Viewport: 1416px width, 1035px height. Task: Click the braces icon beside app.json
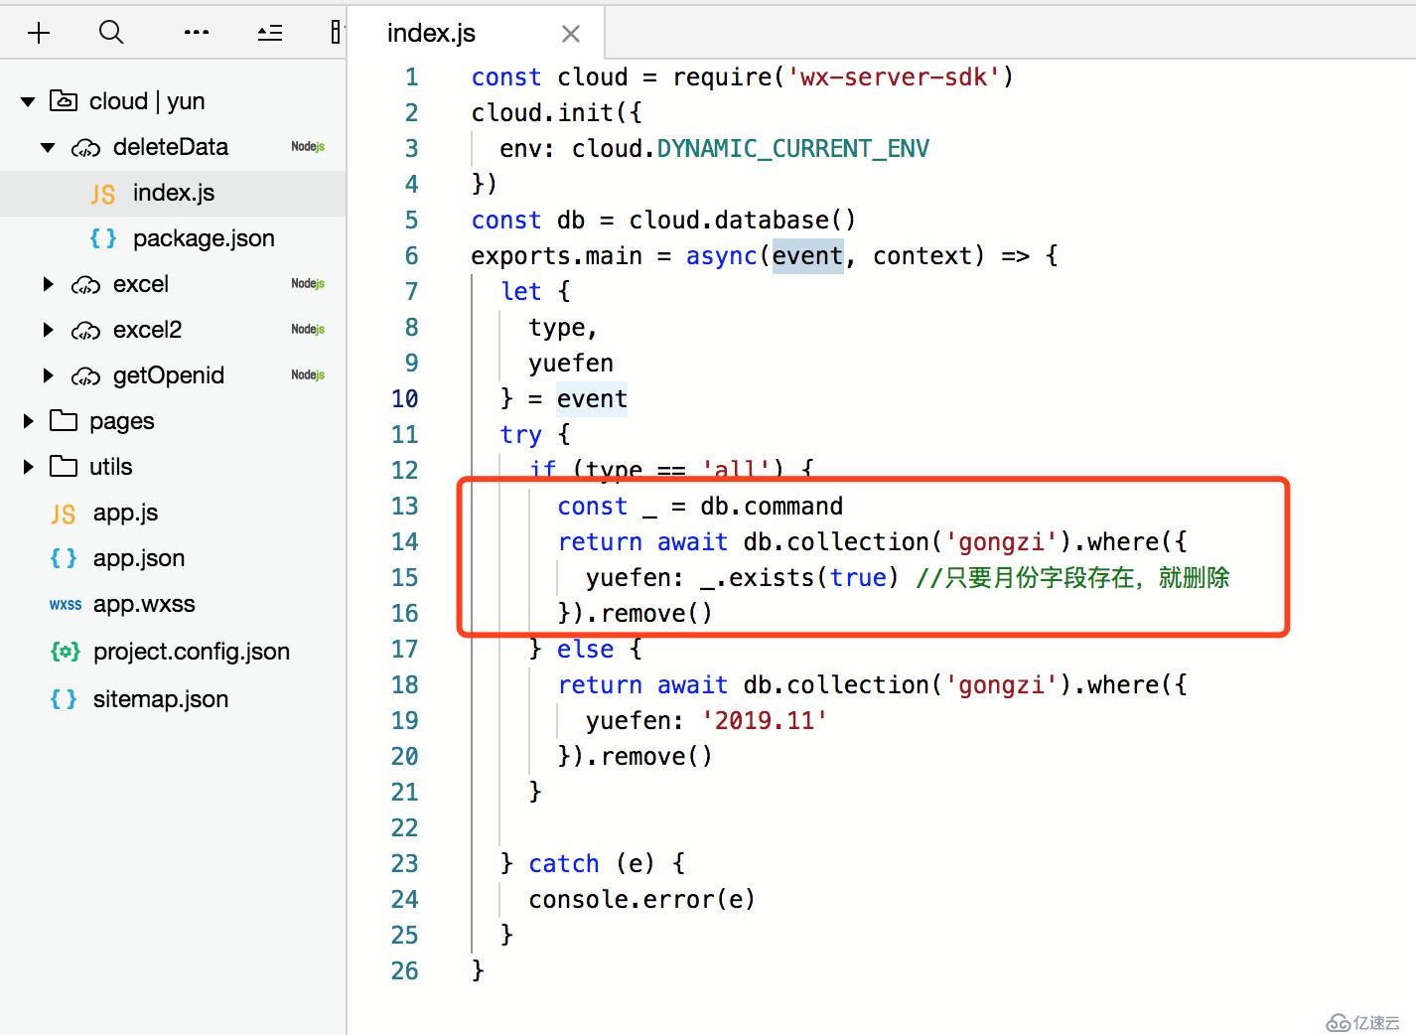pyautogui.click(x=64, y=558)
